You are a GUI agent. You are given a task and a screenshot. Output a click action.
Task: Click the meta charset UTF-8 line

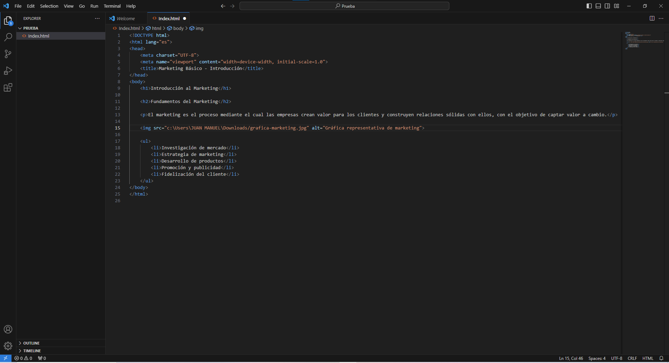[x=169, y=55]
